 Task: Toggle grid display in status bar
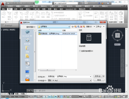coord(35,97)
